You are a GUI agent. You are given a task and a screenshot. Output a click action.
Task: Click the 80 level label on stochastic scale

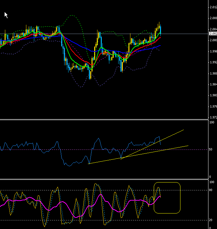[x=211, y=190]
